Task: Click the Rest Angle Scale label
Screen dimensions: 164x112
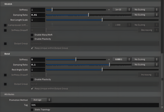Action: (x=20, y=70)
